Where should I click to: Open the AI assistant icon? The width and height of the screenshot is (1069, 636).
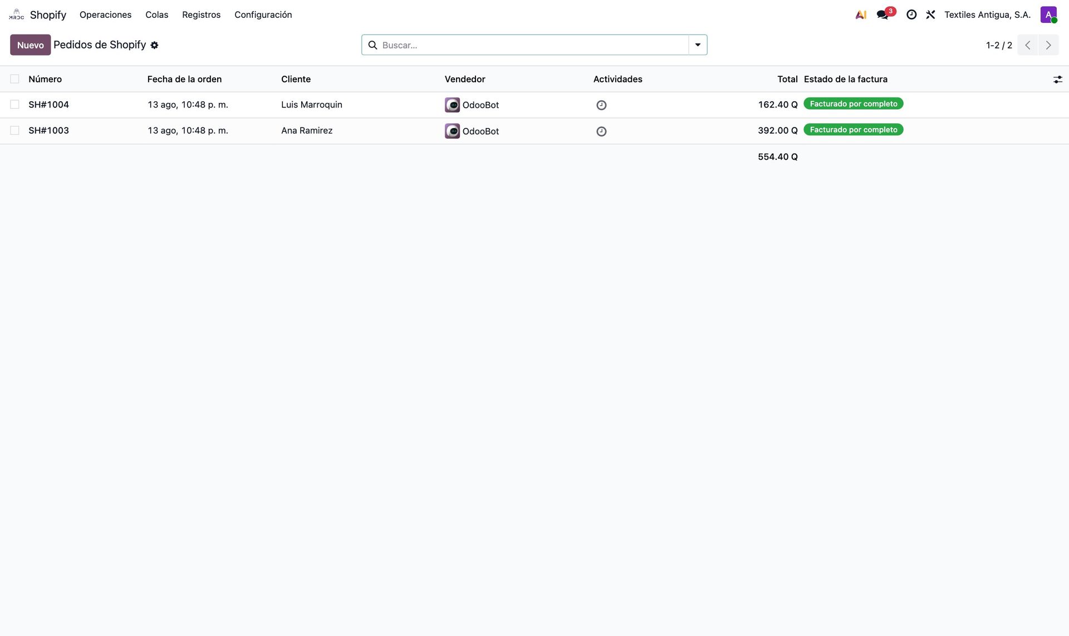[861, 14]
